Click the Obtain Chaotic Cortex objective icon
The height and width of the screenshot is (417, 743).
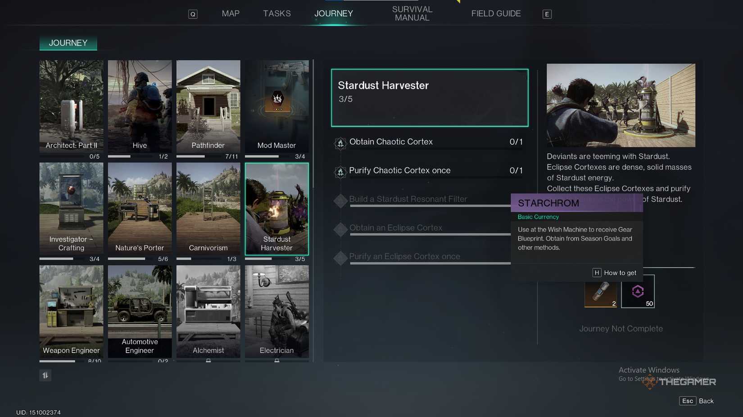pyautogui.click(x=340, y=143)
